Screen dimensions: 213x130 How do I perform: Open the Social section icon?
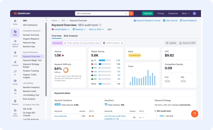15,82
